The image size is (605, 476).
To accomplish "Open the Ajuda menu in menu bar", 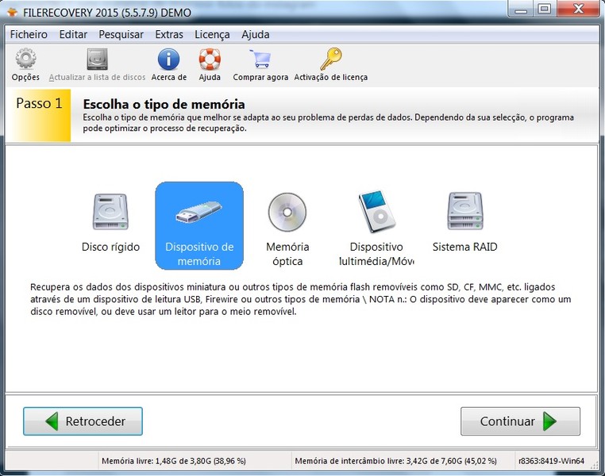I will 256,34.
